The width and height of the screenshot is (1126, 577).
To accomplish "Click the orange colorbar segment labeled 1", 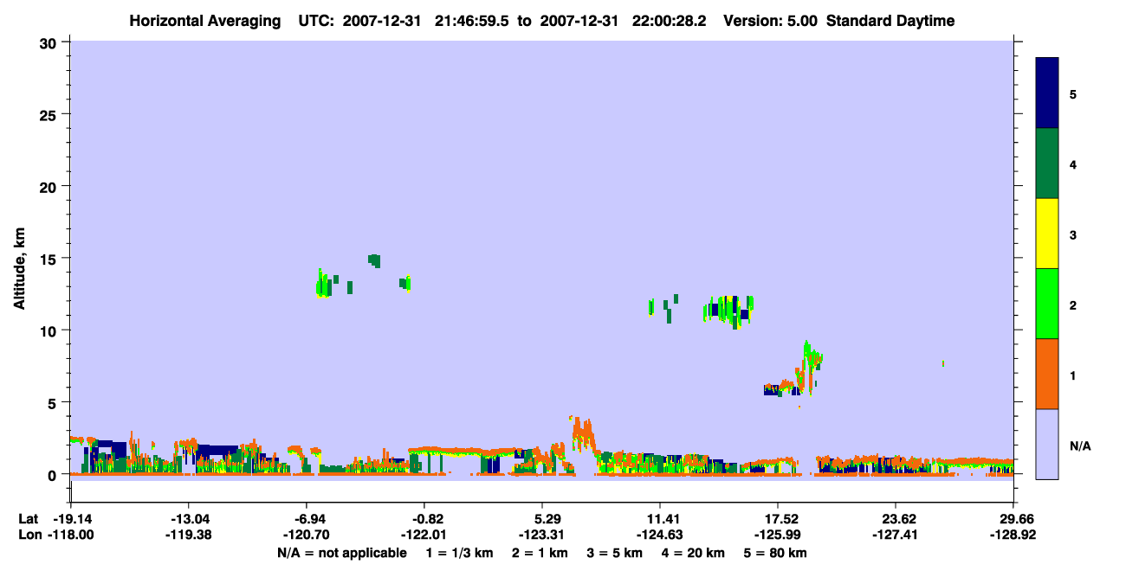I will tap(1047, 374).
